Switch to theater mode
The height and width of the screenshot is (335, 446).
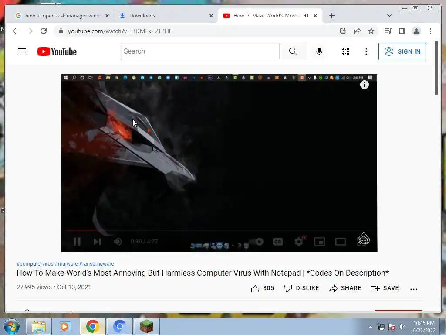[x=341, y=242]
